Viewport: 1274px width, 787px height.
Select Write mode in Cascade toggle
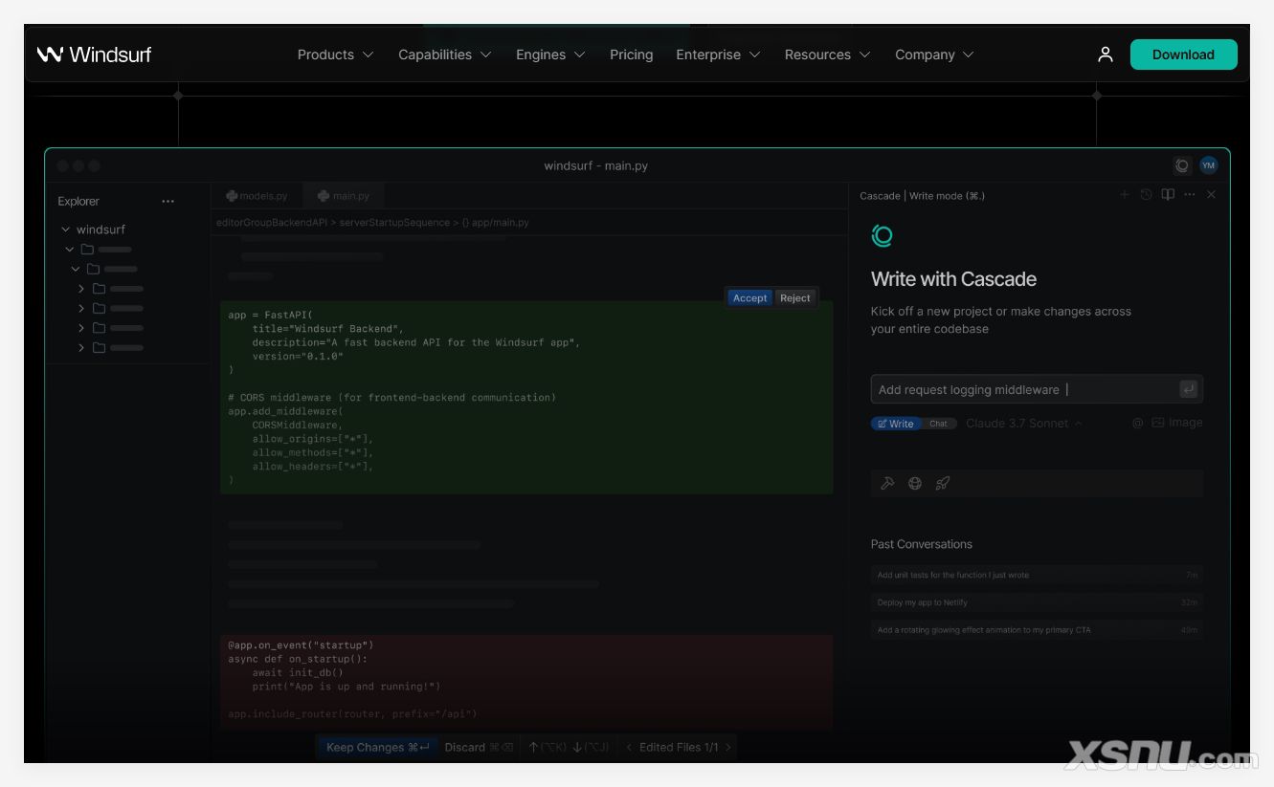point(896,424)
